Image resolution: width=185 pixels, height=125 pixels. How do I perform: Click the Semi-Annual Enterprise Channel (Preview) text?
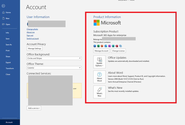click(125, 82)
